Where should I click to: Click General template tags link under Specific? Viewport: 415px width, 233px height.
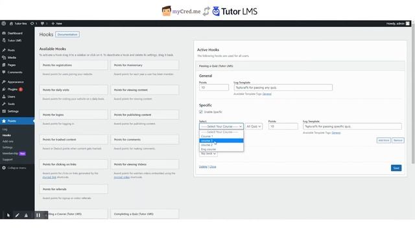pos(336,133)
